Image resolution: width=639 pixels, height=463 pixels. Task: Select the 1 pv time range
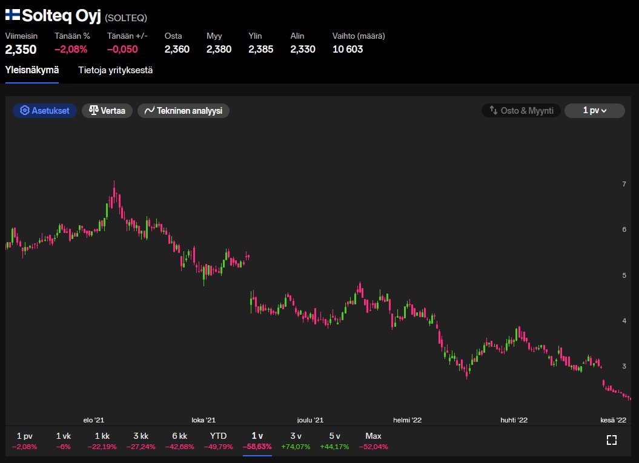(24, 441)
